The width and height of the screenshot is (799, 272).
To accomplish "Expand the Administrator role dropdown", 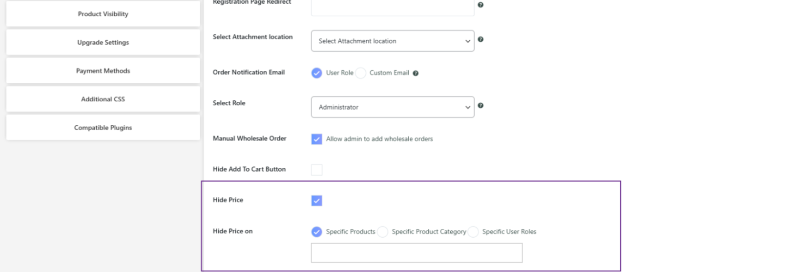I will point(393,107).
